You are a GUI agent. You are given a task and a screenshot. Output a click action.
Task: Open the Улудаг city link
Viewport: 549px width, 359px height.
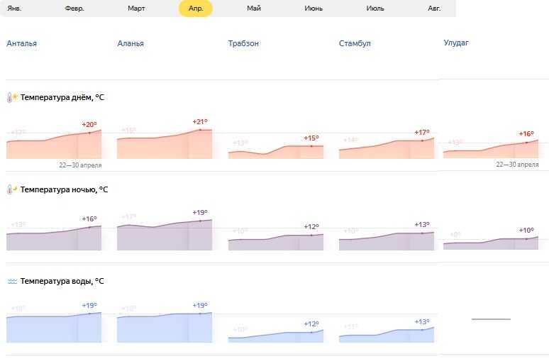pos(456,43)
